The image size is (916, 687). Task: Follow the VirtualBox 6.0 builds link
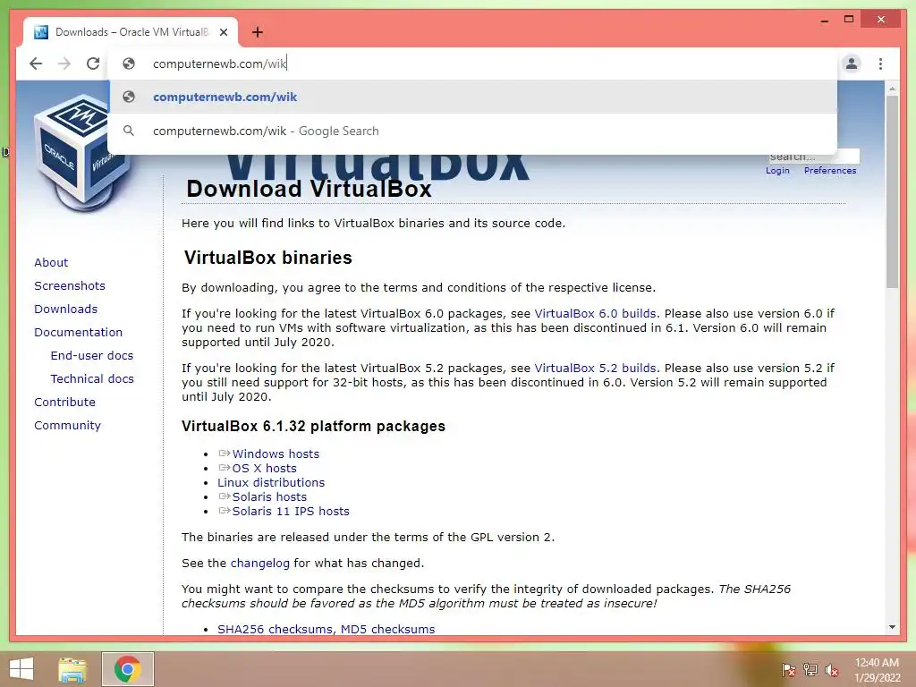click(595, 314)
